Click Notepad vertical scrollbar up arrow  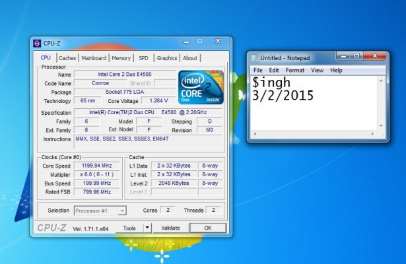pos(381,81)
